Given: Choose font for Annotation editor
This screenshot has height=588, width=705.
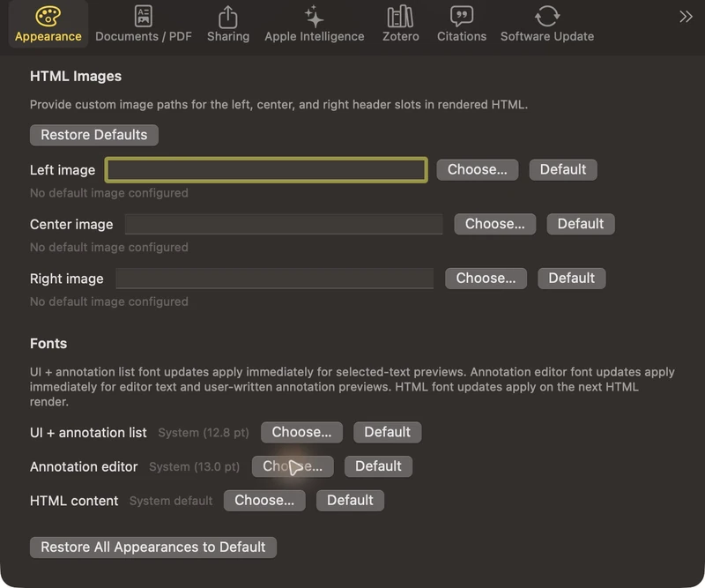Looking at the screenshot, I should [293, 466].
